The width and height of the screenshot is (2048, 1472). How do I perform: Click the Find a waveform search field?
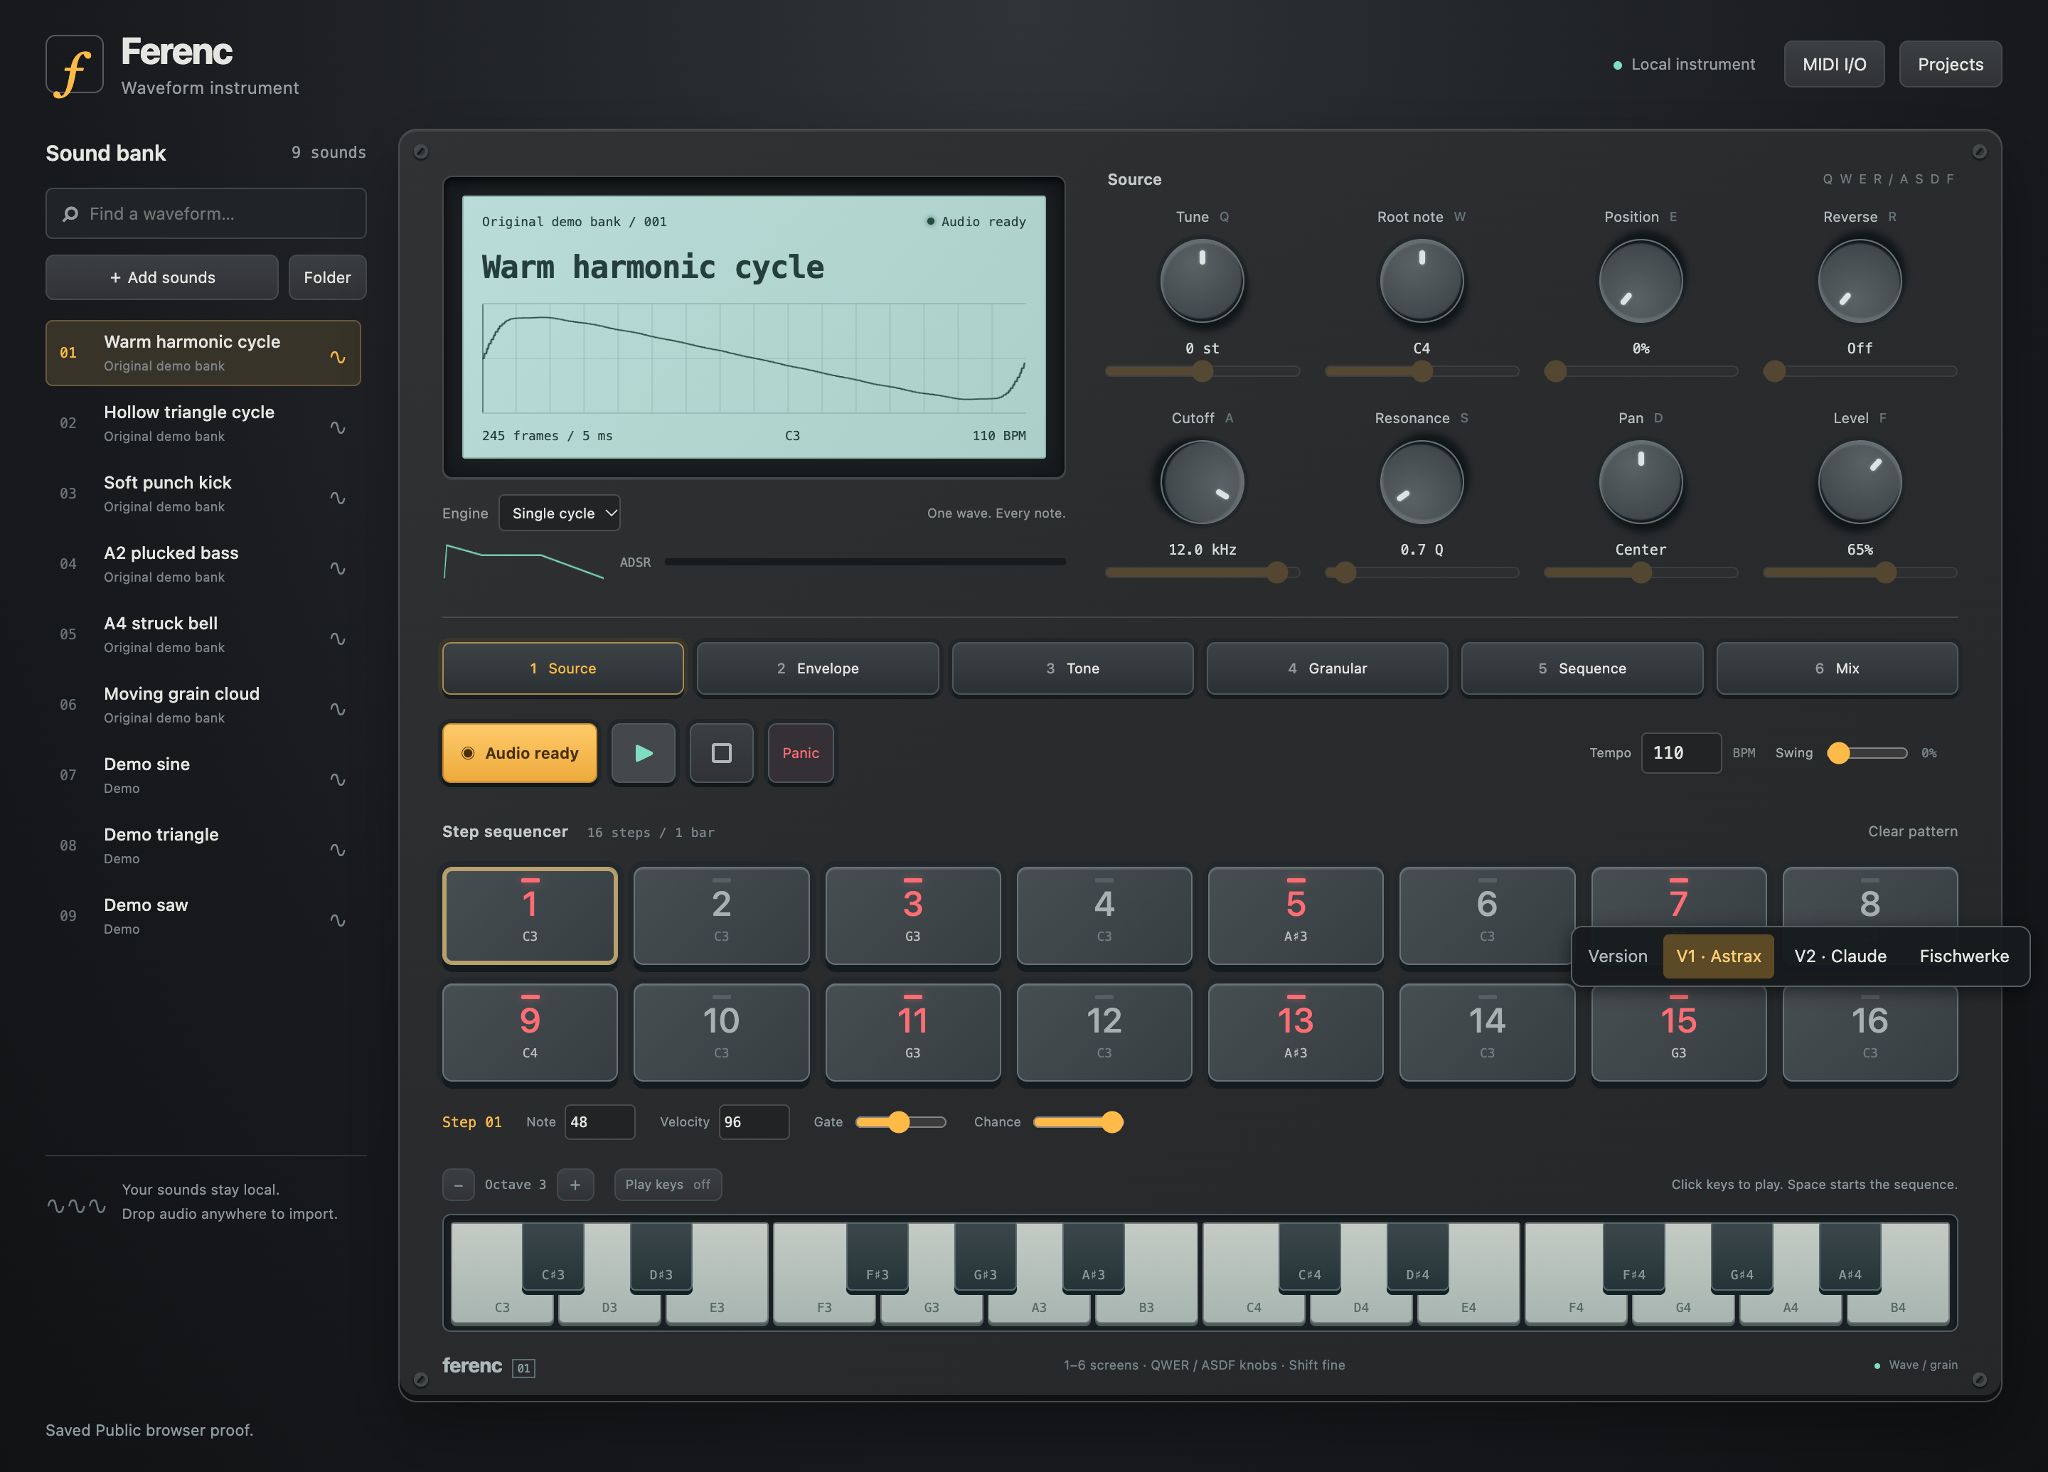[206, 214]
